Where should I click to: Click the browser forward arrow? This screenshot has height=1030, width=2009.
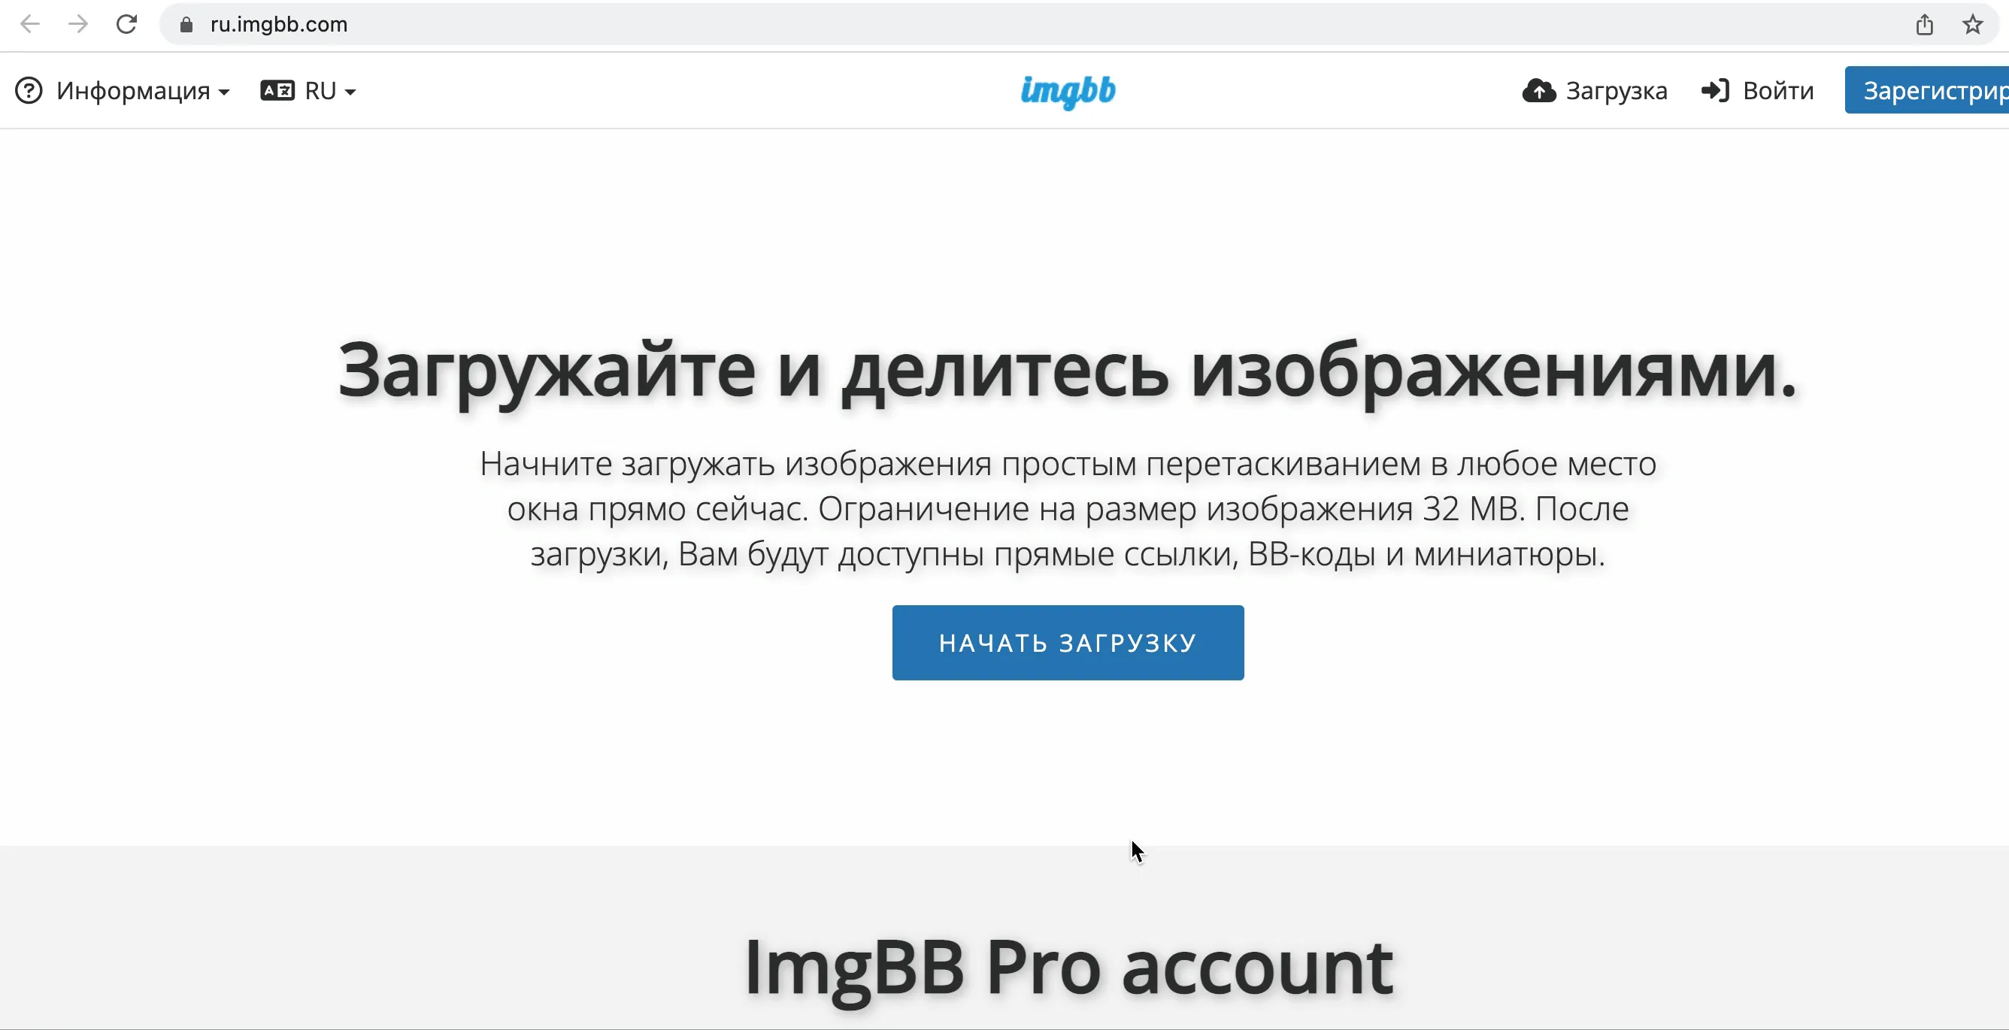pos(78,24)
